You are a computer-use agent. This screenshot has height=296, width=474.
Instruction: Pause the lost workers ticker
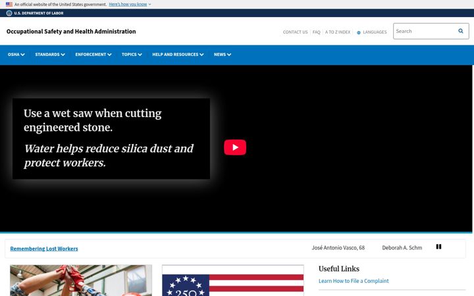click(438, 247)
